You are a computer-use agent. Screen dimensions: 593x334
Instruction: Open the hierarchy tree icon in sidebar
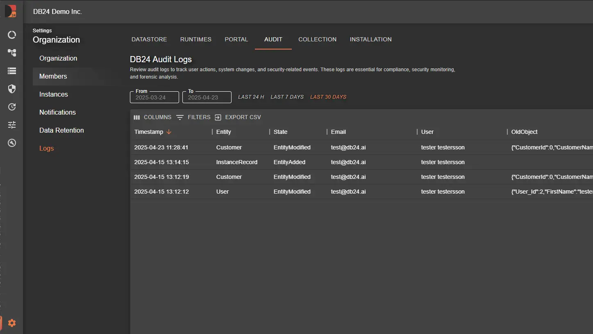[12, 53]
